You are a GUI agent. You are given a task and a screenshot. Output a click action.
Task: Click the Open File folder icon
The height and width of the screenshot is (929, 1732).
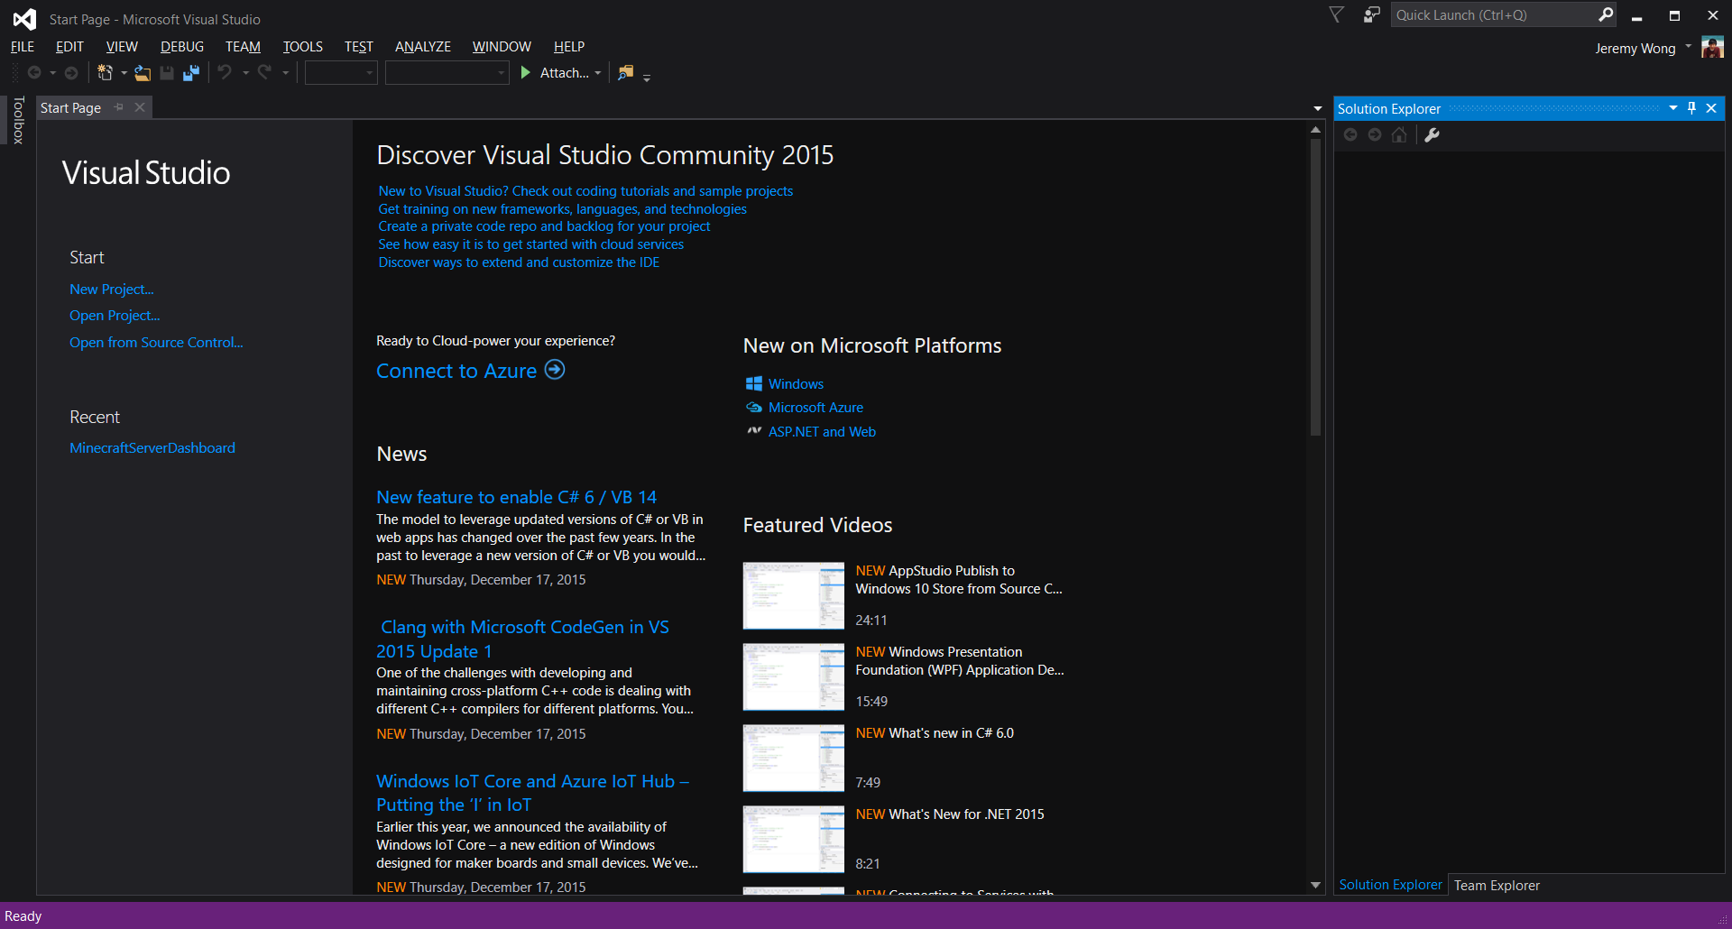143,73
